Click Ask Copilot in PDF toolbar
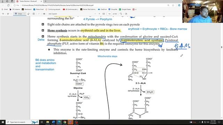223x125 pixels. tap(53, 14)
